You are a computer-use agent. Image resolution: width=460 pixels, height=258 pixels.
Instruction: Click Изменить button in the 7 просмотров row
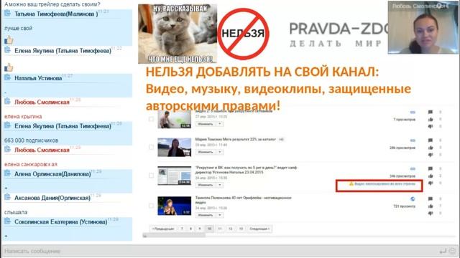pos(206,124)
